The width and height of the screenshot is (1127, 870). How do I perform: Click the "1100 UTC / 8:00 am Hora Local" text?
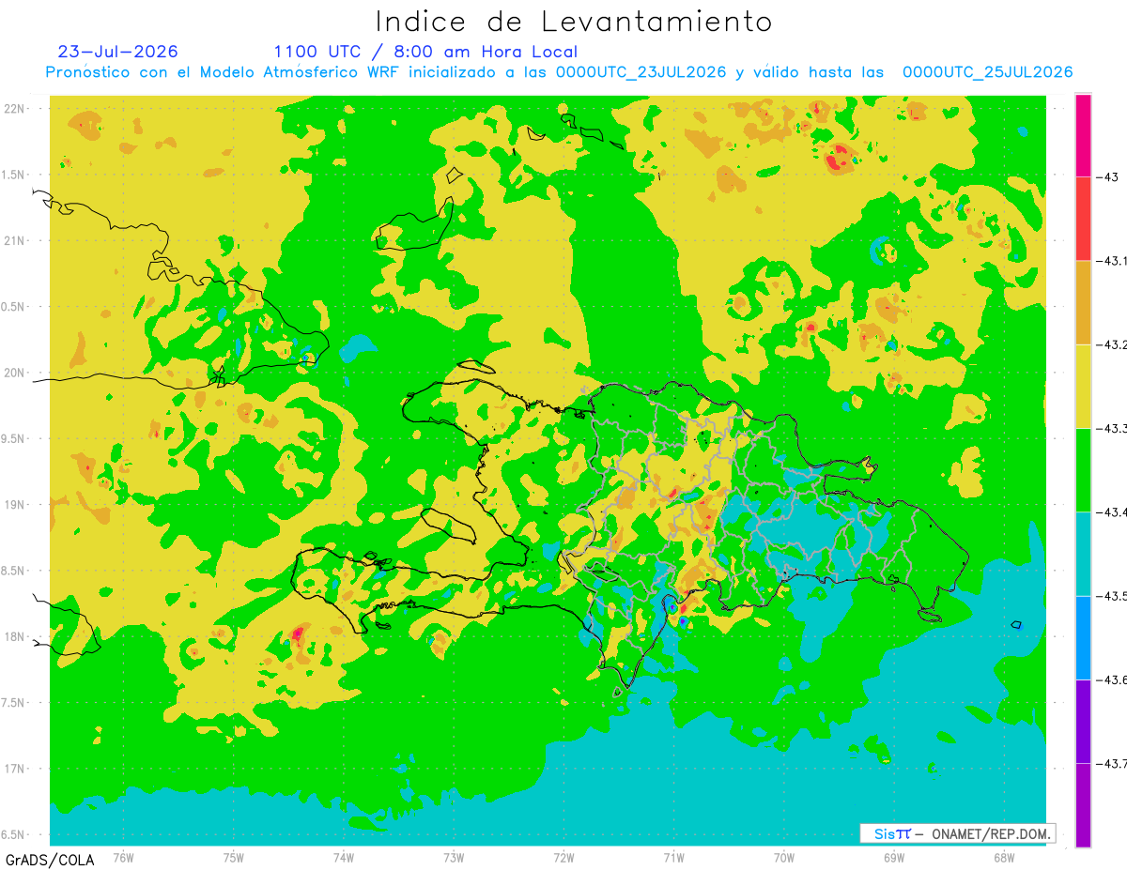point(425,52)
